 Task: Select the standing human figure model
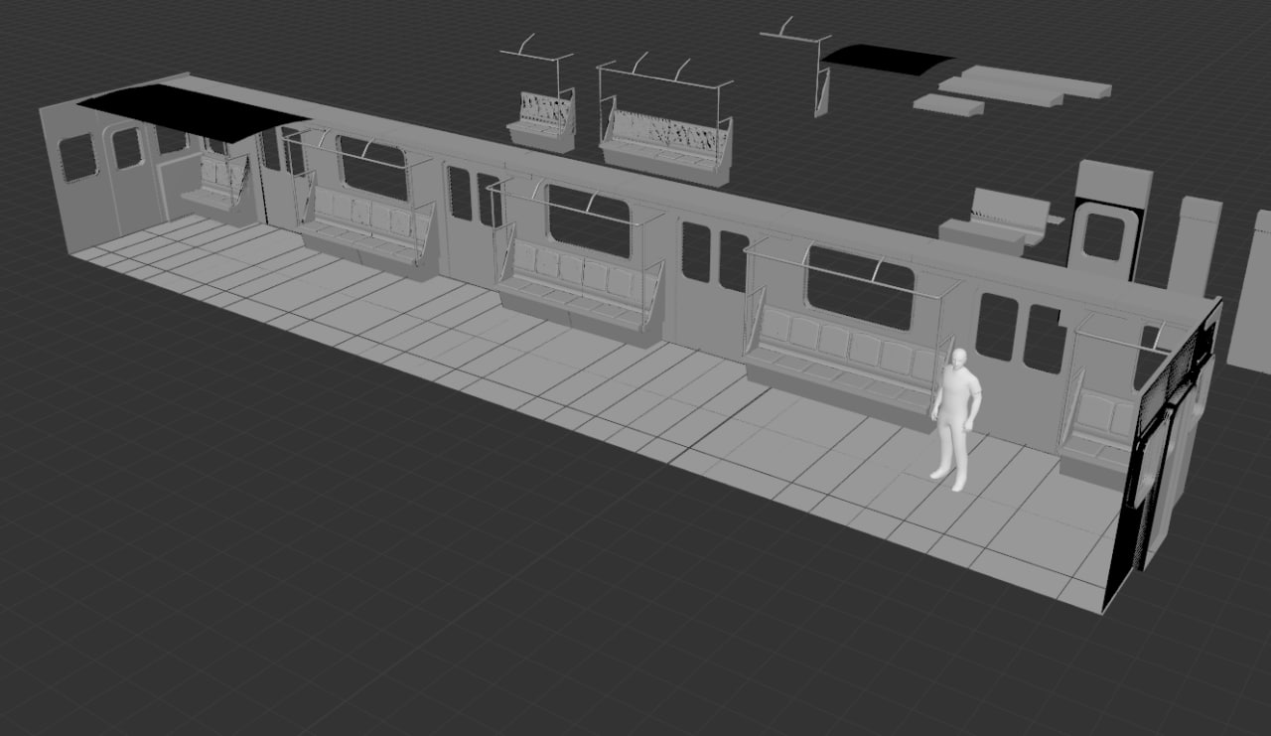coord(956,417)
